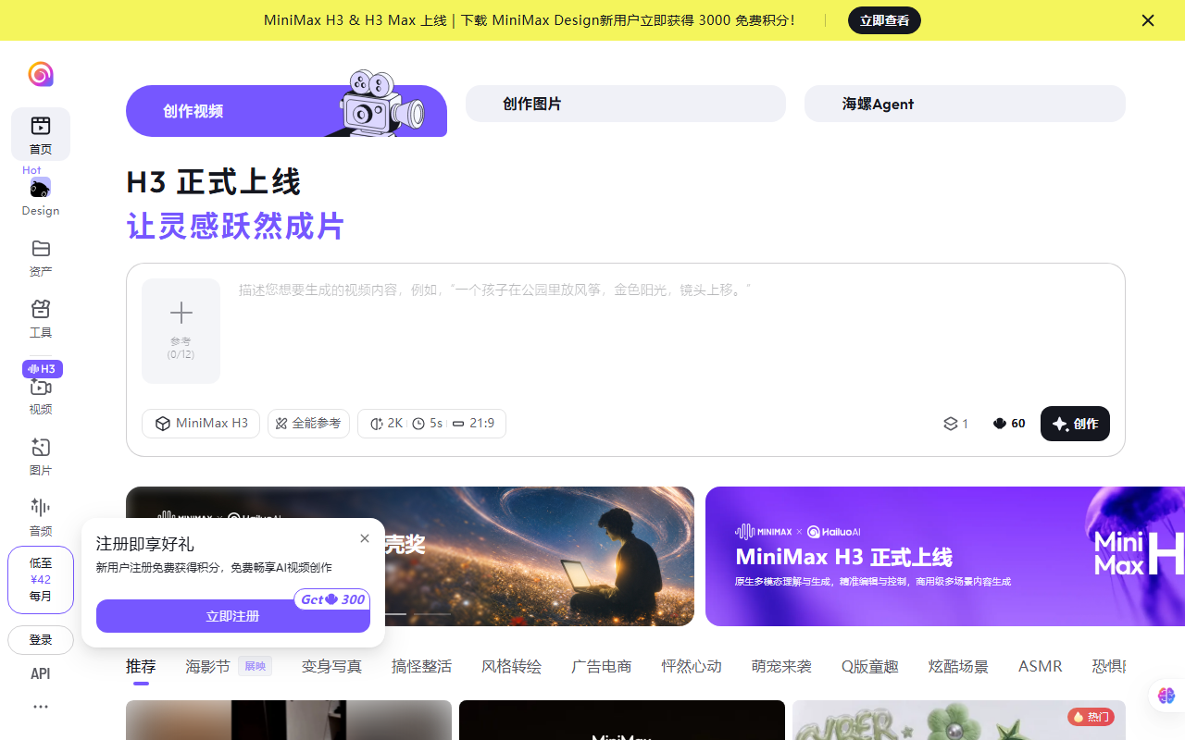Image resolution: width=1185 pixels, height=740 pixels.
Task: Close the 注册即享好礼 popup
Action: click(365, 538)
